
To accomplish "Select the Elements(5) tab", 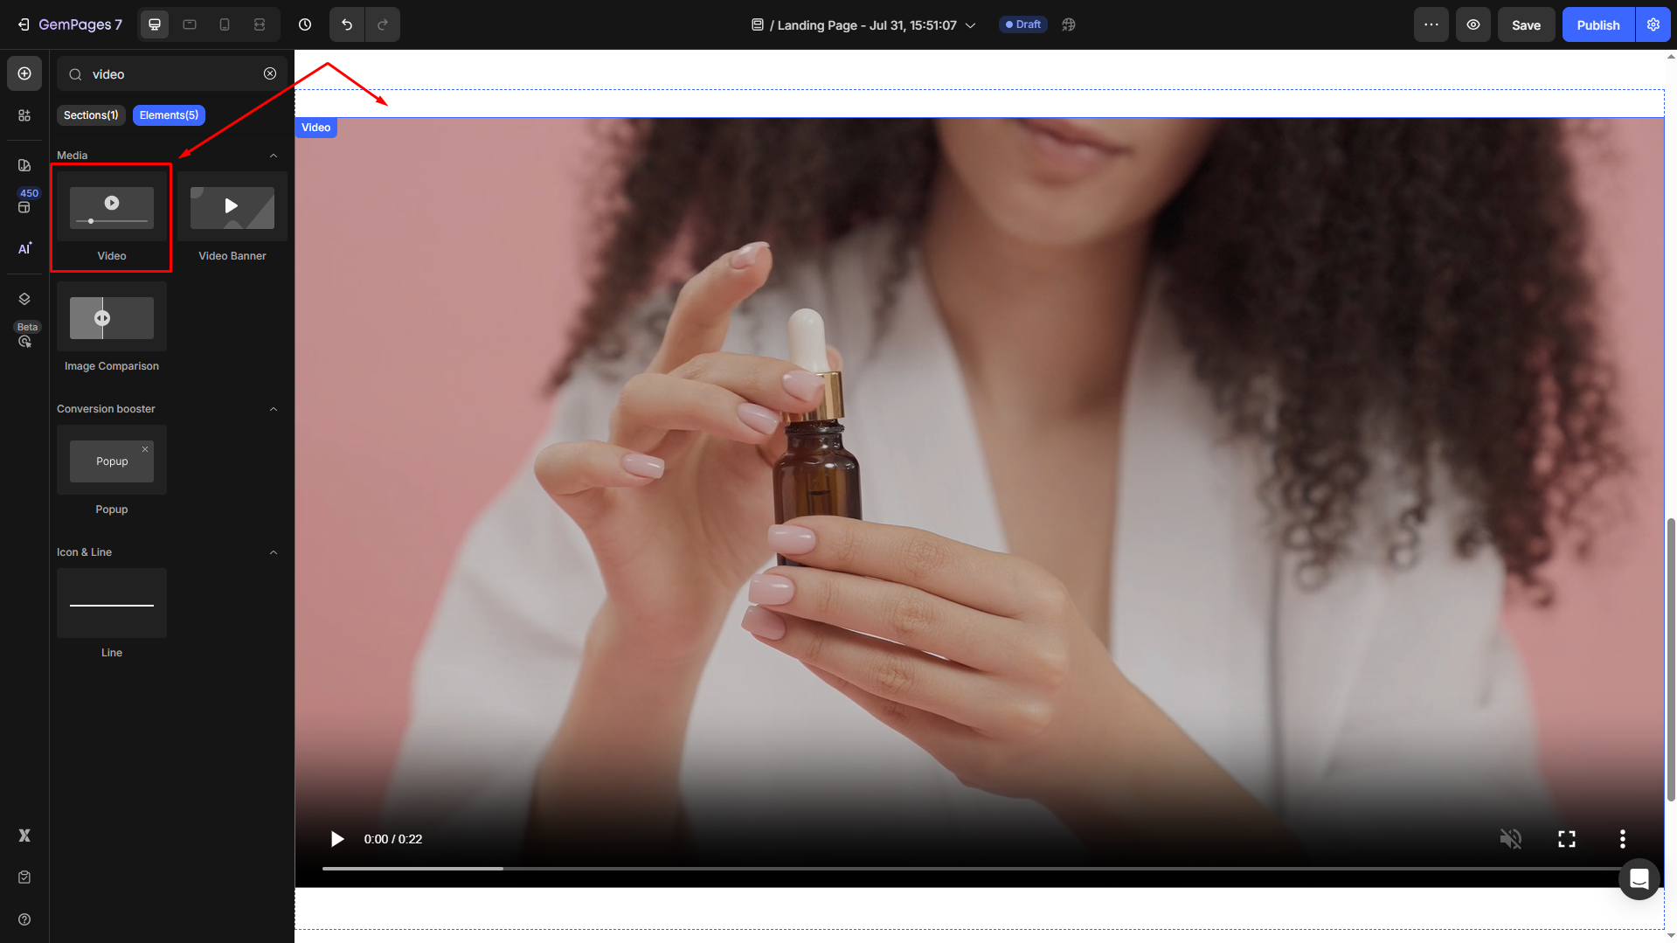I will click(169, 115).
